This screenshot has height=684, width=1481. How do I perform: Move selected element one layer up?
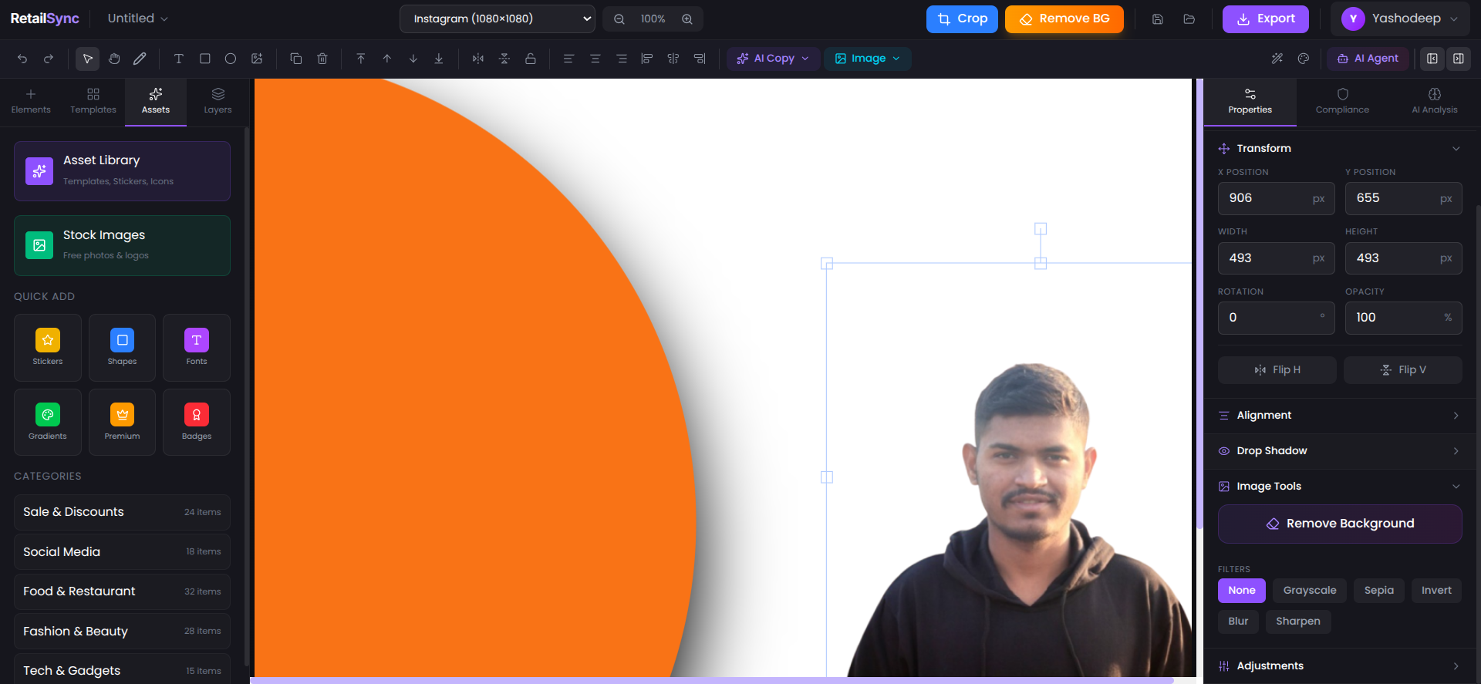pos(387,59)
